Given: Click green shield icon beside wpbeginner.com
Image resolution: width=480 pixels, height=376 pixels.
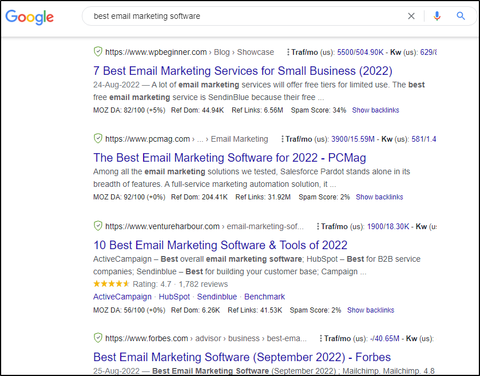Looking at the screenshot, I should pyautogui.click(x=98, y=52).
